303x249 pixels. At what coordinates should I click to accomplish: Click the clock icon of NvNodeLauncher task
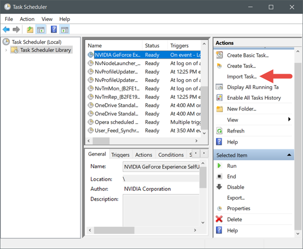coord(91,63)
